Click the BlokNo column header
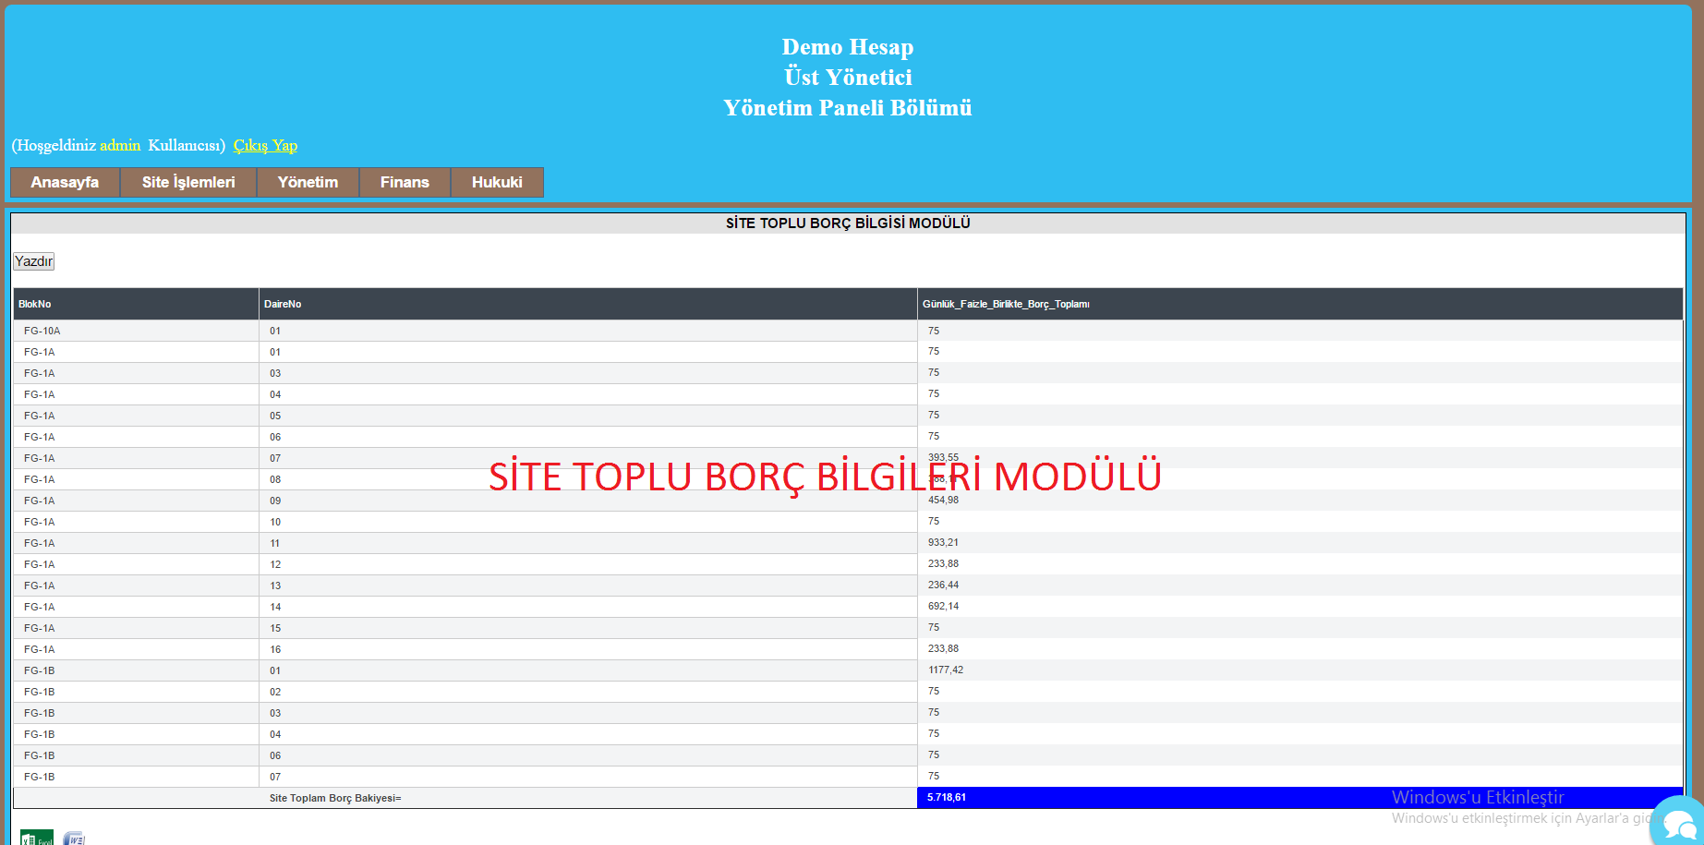This screenshot has width=1704, height=845. [35, 304]
